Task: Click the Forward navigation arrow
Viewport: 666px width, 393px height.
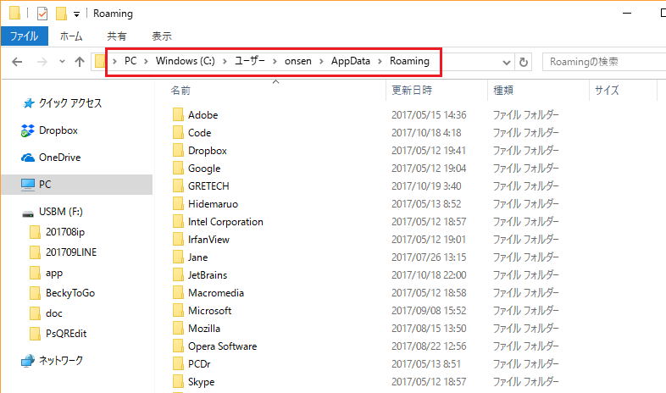Action: point(42,62)
